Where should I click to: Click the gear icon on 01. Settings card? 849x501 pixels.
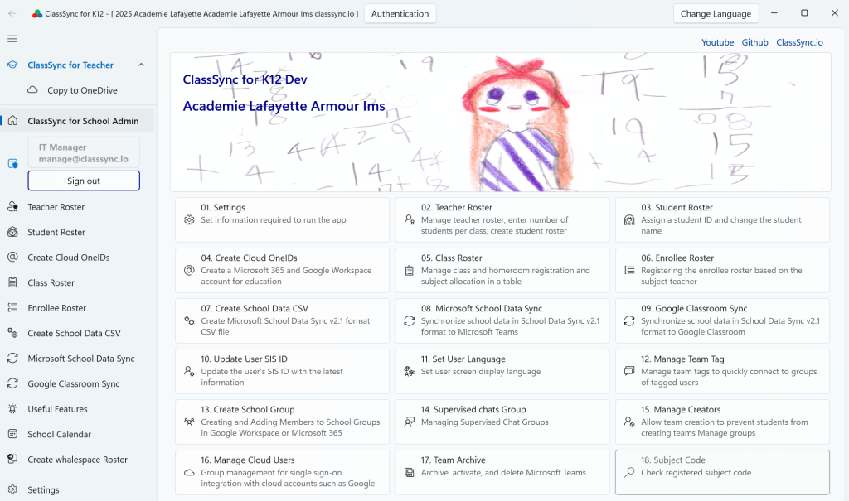[189, 219]
